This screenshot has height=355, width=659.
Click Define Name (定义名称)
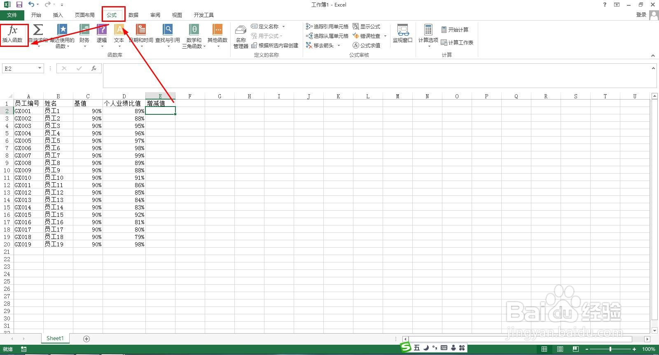click(265, 26)
